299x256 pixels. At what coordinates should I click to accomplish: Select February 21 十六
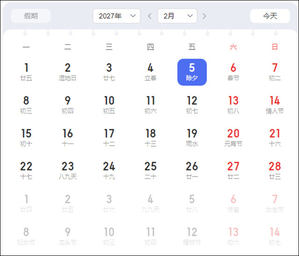tap(275, 138)
